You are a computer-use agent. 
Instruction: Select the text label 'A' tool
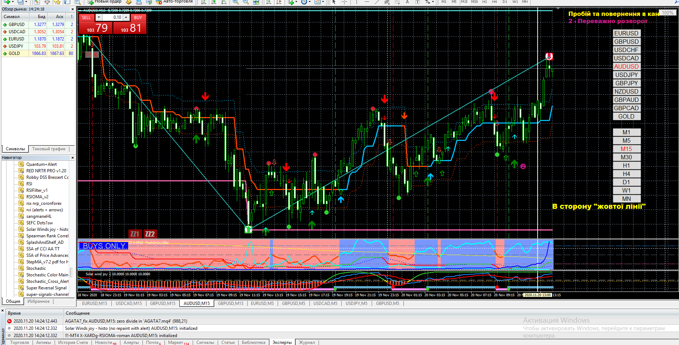pos(407,2)
